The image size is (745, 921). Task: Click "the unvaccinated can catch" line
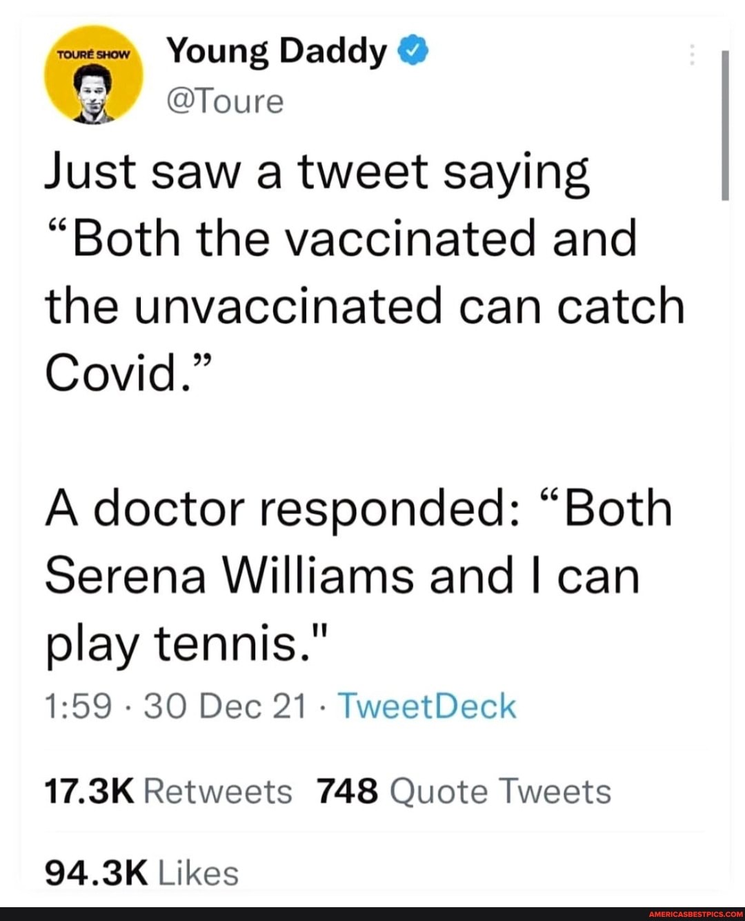(x=365, y=306)
